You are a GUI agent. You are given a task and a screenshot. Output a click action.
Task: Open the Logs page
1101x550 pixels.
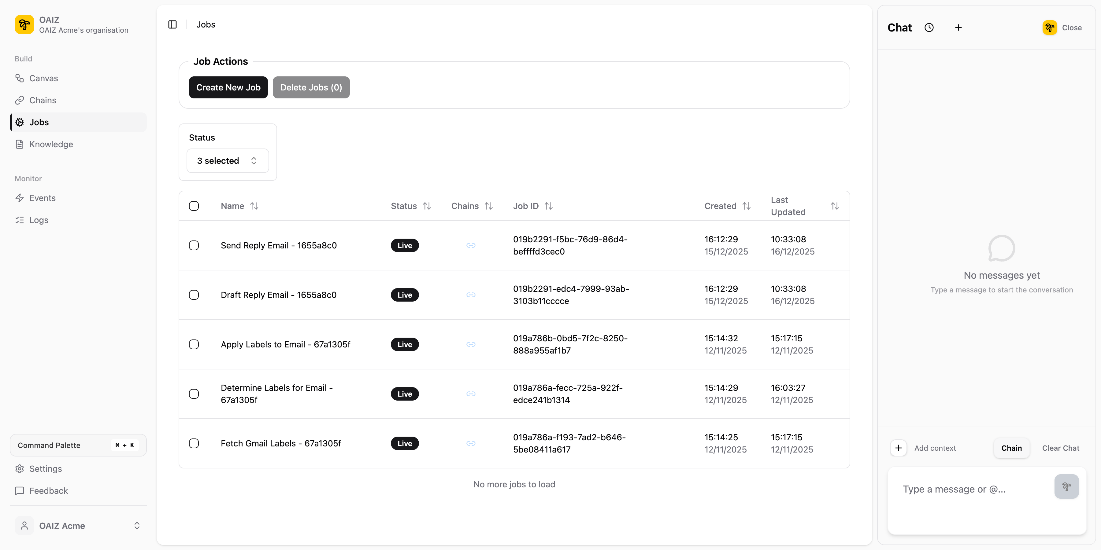[x=39, y=220]
